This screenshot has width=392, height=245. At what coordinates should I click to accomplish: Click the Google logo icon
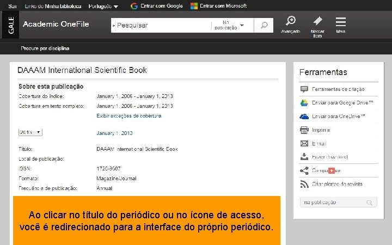(134, 6)
